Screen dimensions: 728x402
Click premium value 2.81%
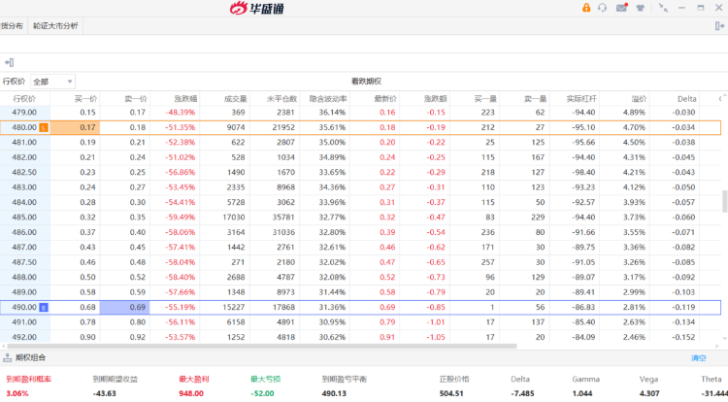pos(634,307)
